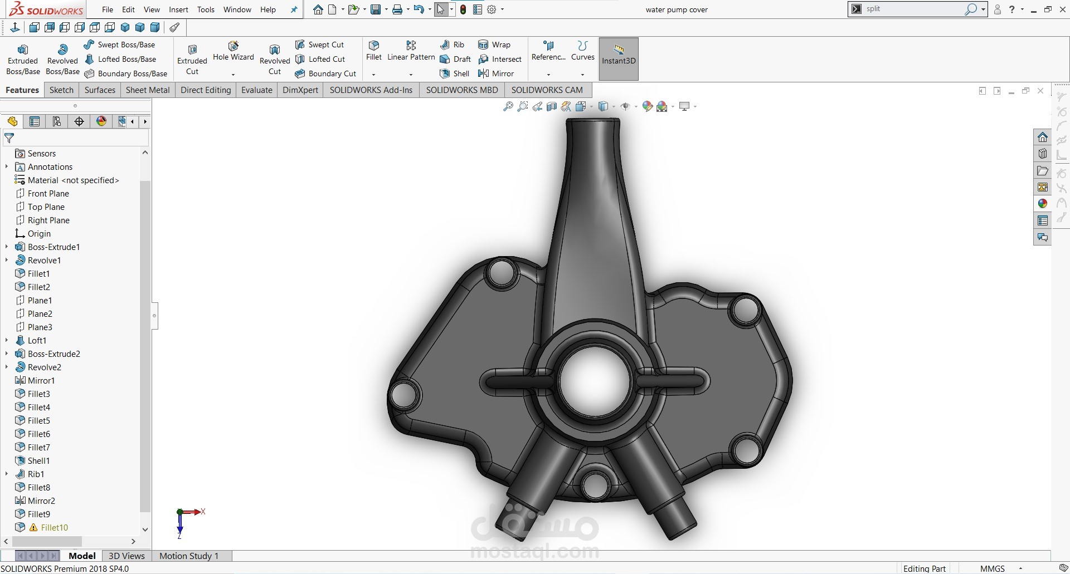Toggle the menu bar pin icon
The height and width of the screenshot is (574, 1070).
(294, 9)
